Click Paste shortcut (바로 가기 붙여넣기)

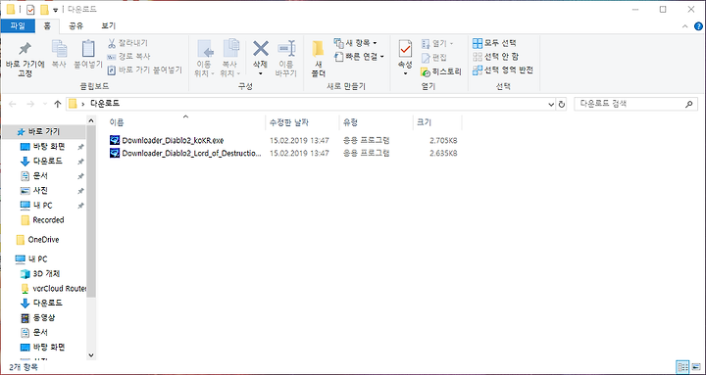[144, 70]
